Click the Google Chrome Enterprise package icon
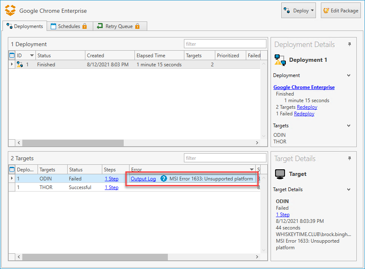This screenshot has height=269, width=365. coord(10,10)
